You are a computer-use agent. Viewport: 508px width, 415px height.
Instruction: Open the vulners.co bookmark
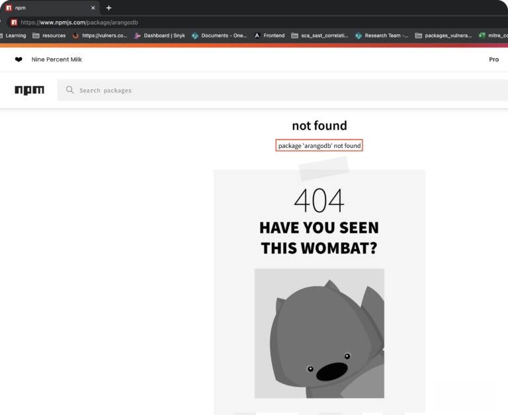tap(100, 36)
